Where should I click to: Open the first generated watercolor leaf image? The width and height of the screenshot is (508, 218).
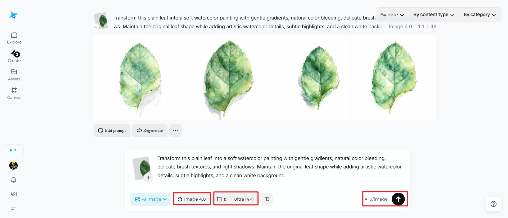[136, 77]
